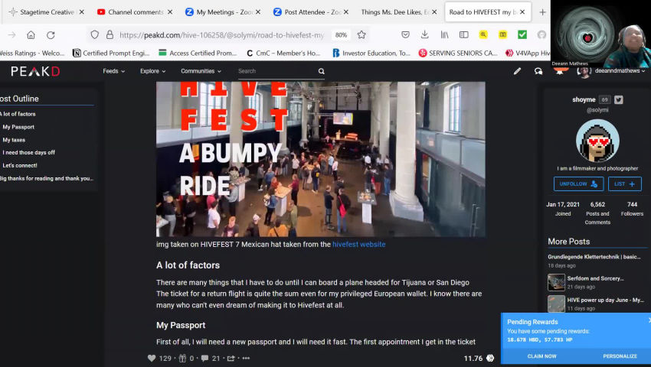Click the 80% zoom level indicator
651x367 pixels.
[341, 35]
